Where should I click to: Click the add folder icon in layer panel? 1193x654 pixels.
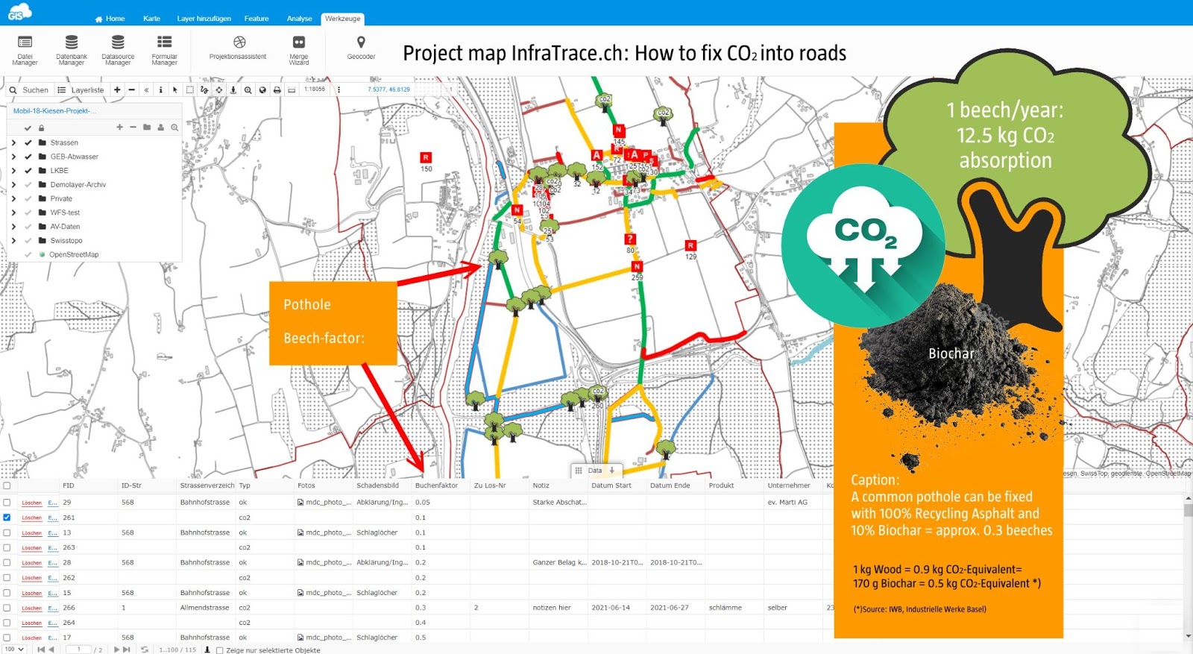point(147,128)
